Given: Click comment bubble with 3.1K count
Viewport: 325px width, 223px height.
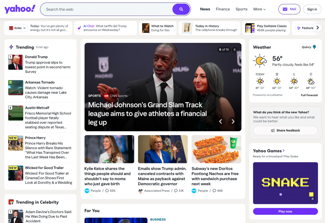Looking at the screenshot, I should pyautogui.click(x=176, y=191).
